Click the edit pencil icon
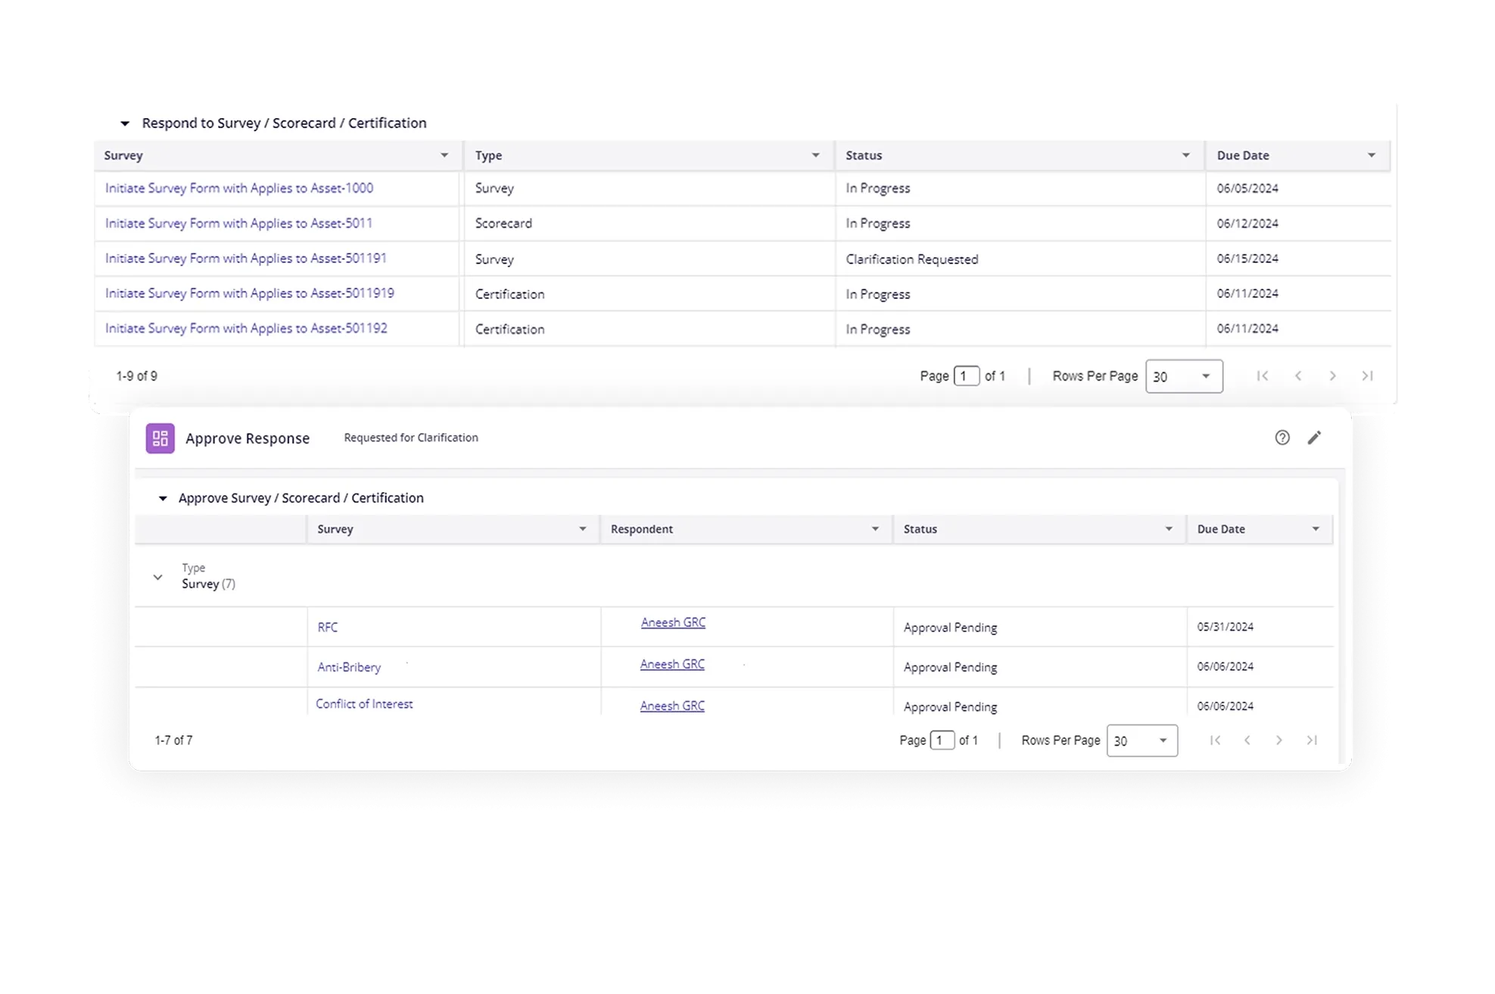The width and height of the screenshot is (1495, 994). (x=1314, y=438)
